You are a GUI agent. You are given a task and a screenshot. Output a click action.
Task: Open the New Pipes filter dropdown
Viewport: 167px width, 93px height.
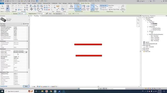pos(21,24)
